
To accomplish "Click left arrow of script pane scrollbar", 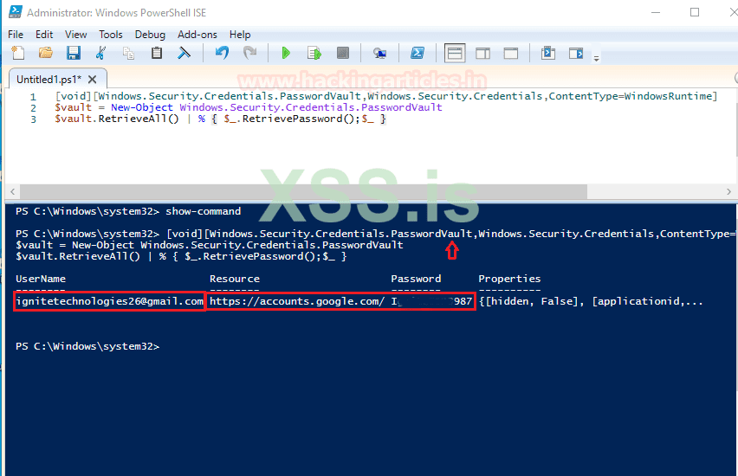I will coord(13,191).
